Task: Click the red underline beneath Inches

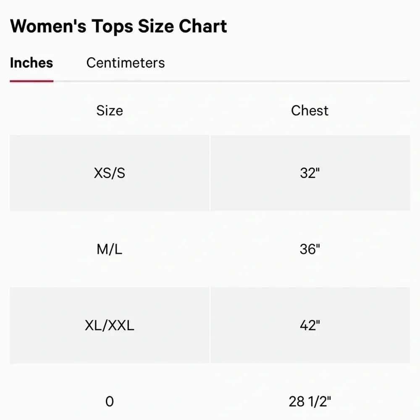Action: (31, 81)
